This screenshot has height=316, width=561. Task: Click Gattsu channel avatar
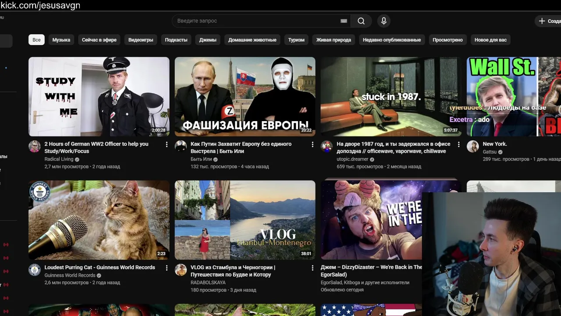pos(472,147)
